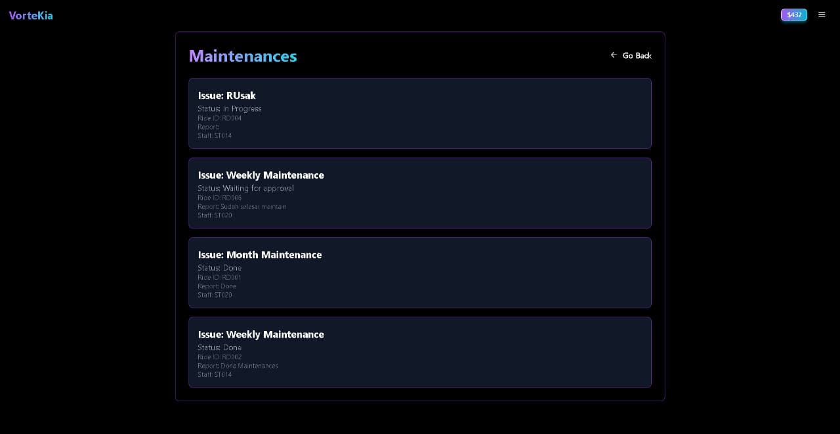Screen dimensions: 840x434
Task: Click the "Status: In Progress" line
Action: [230, 109]
